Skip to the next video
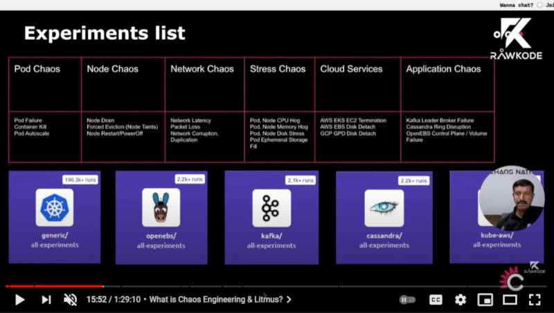The width and height of the screenshot is (554, 313). (x=46, y=300)
